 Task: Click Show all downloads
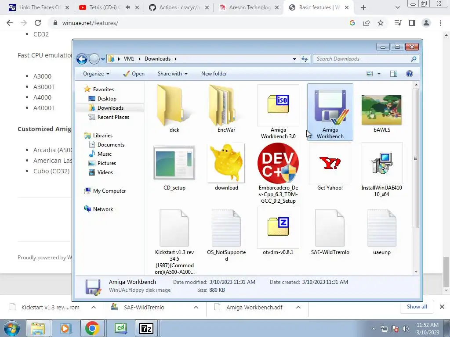coord(417,307)
